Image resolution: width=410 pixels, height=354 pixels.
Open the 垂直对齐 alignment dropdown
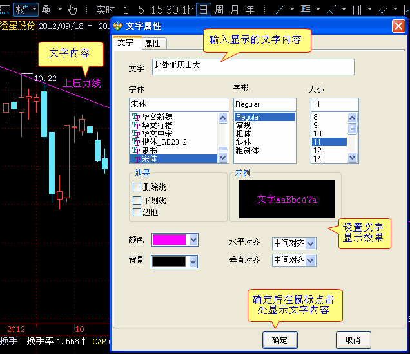(x=311, y=260)
